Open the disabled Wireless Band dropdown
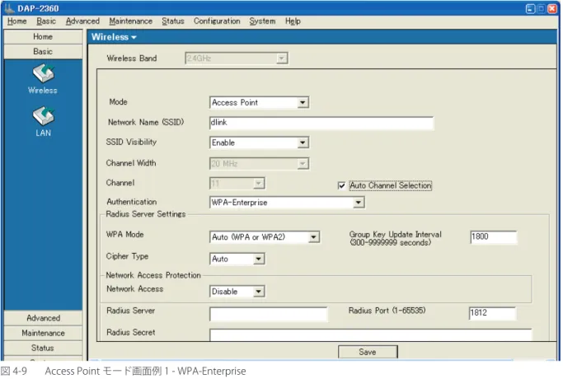 [x=237, y=58]
